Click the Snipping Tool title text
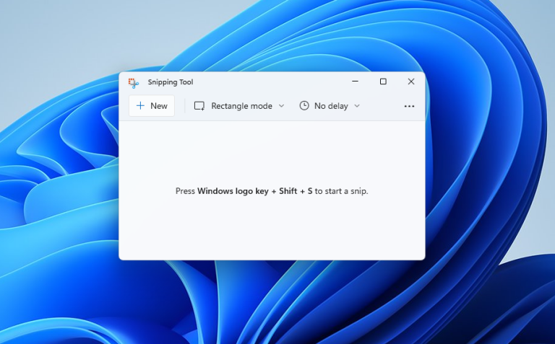The height and width of the screenshot is (344, 555). pyautogui.click(x=171, y=82)
